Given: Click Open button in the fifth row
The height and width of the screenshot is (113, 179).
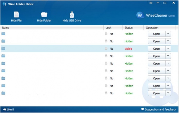Looking at the screenshot, I should [157, 64].
